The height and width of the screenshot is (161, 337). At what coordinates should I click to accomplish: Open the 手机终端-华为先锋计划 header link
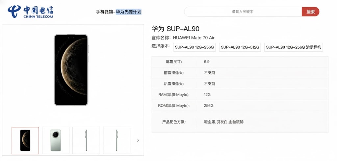[x=119, y=12]
